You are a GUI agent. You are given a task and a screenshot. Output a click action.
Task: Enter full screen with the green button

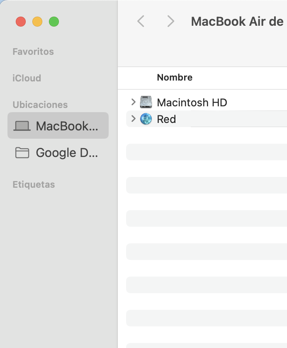point(54,22)
